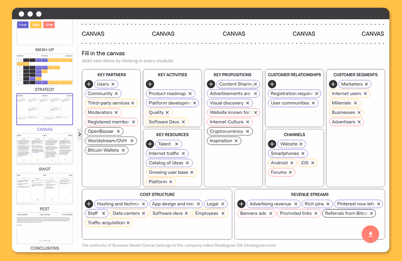The width and height of the screenshot is (402, 261).
Task: Delete the Catalog of ideas tag
Action: [187, 163]
